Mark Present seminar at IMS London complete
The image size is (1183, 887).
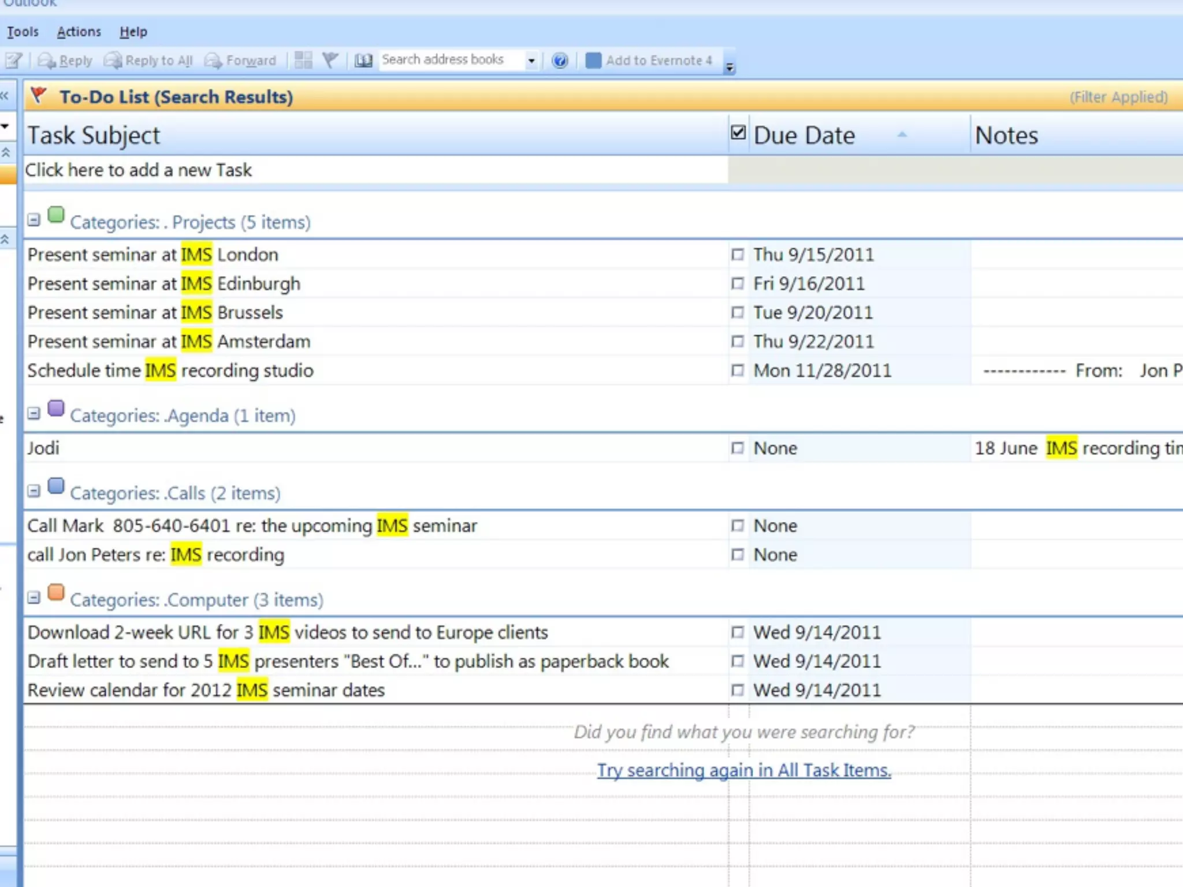[x=738, y=255]
